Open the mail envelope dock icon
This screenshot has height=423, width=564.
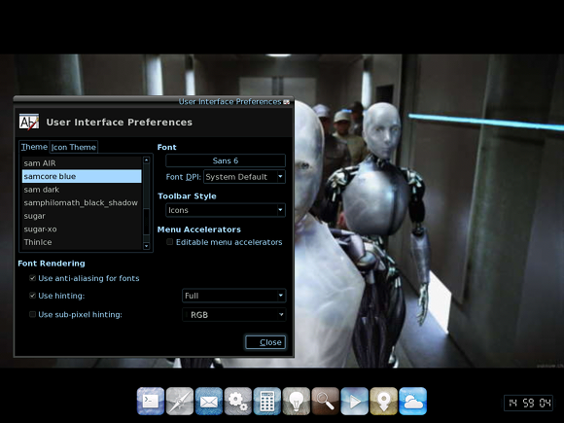[x=209, y=401]
